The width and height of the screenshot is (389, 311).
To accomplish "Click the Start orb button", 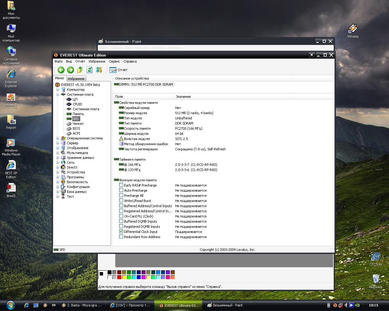I will [11, 305].
